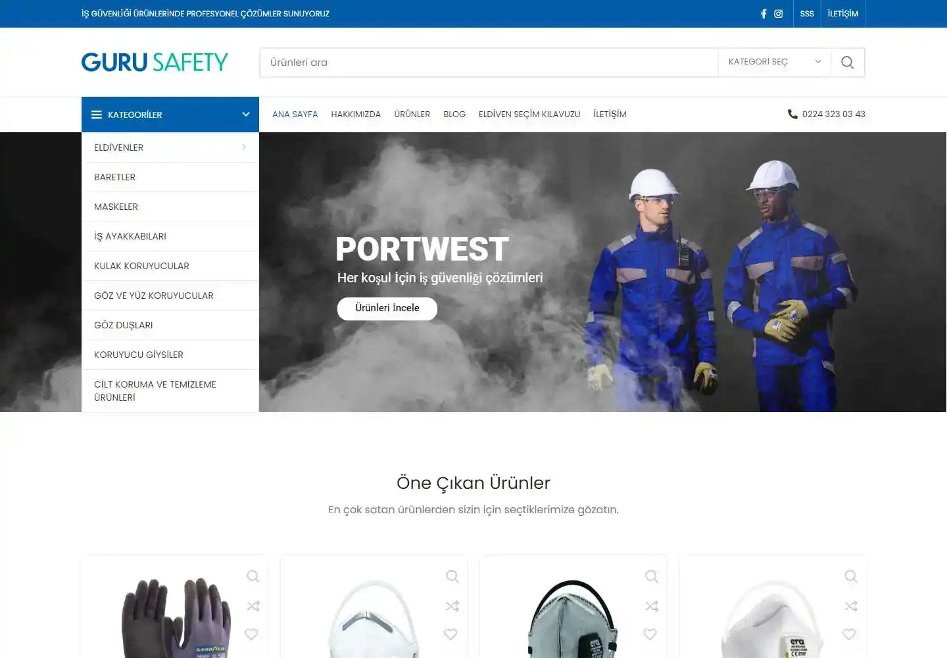Click the search magnifier button
The width and height of the screenshot is (947, 658).
coord(848,63)
